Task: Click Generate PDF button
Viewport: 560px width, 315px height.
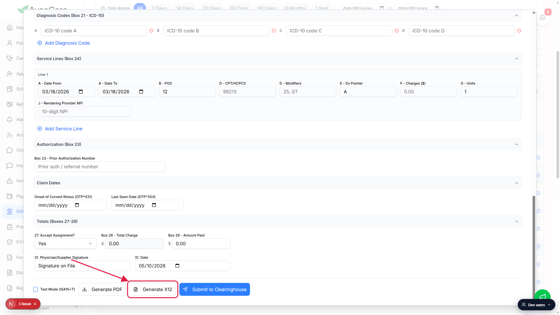Action: pyautogui.click(x=102, y=289)
